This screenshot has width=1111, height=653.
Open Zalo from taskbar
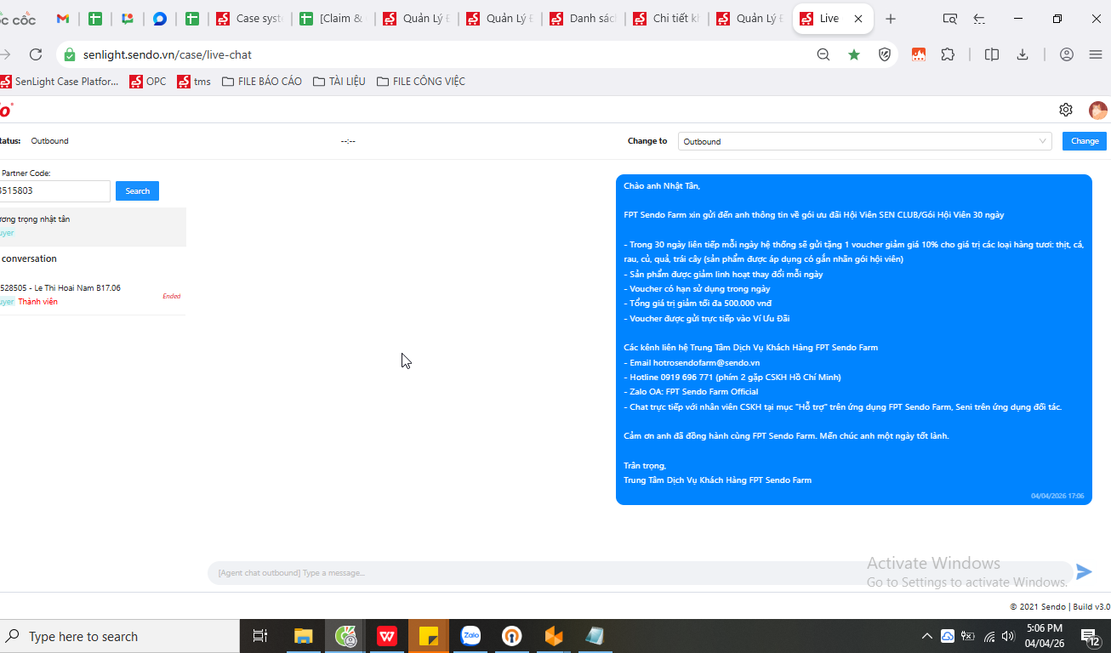click(470, 636)
